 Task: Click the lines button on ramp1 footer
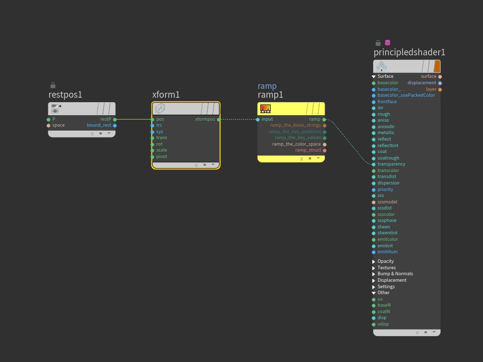302,159
